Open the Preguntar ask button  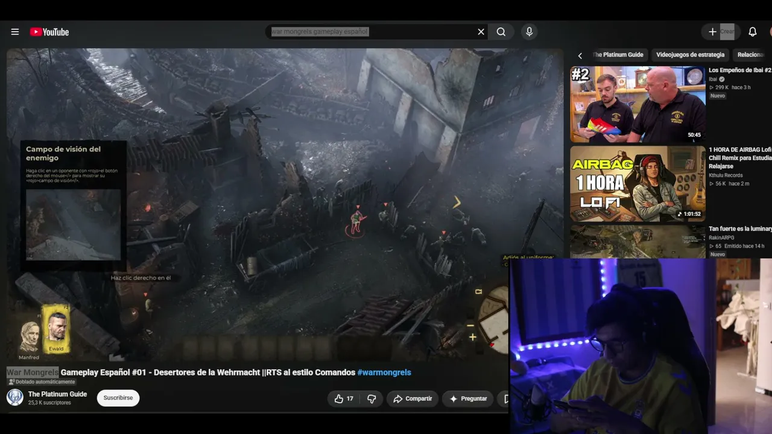468,398
